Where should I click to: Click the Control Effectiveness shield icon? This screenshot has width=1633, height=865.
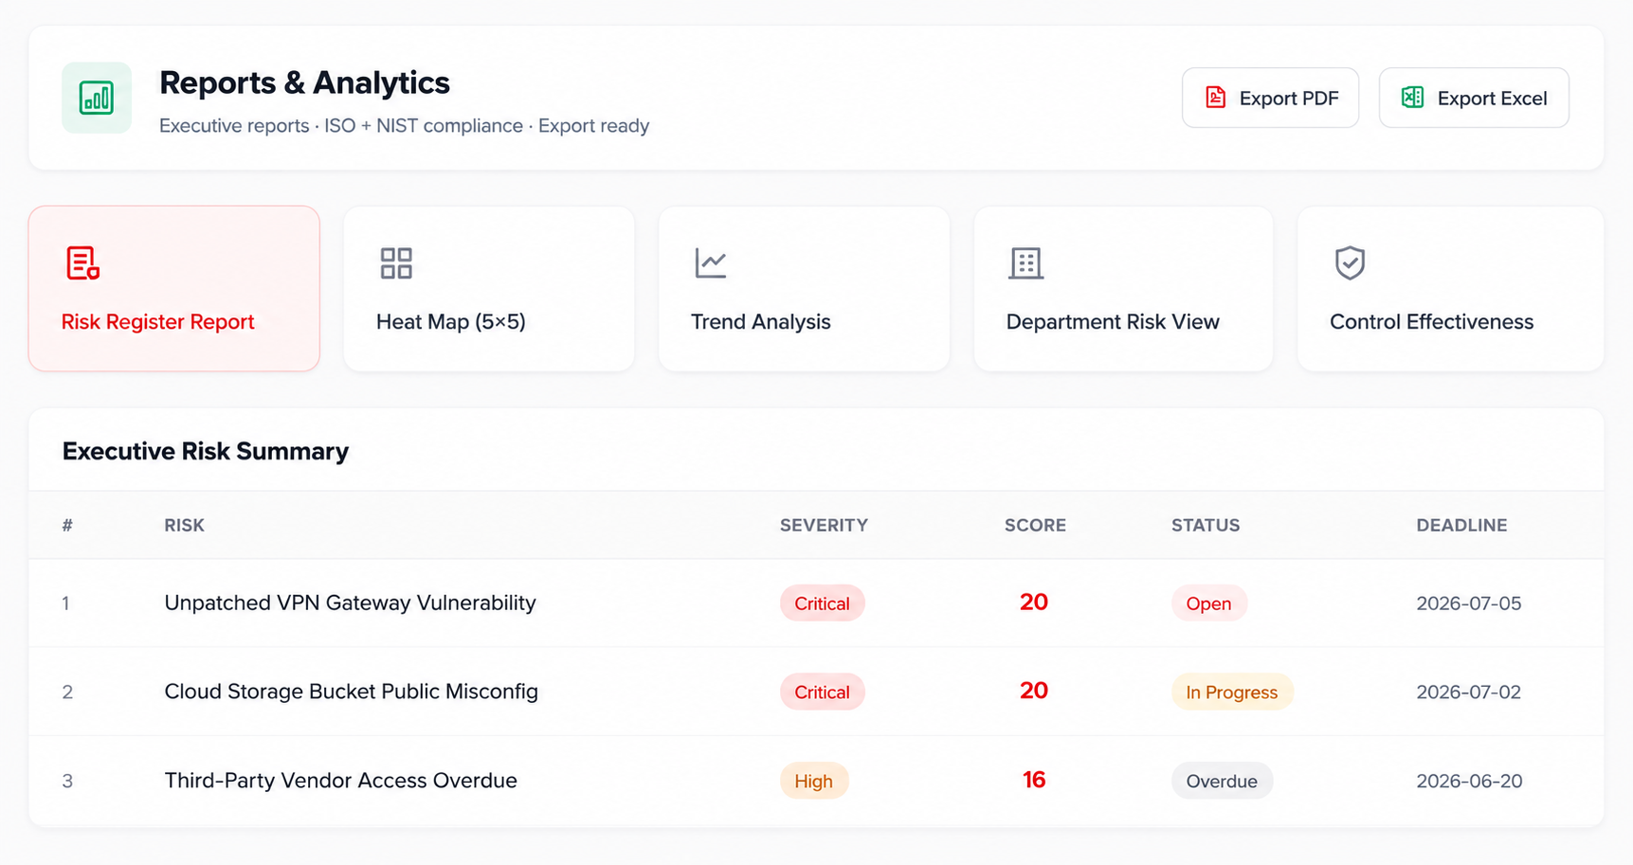pos(1350,263)
